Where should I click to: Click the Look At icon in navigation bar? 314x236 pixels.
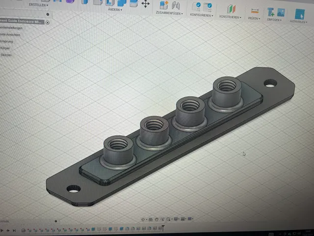(x=151, y=219)
